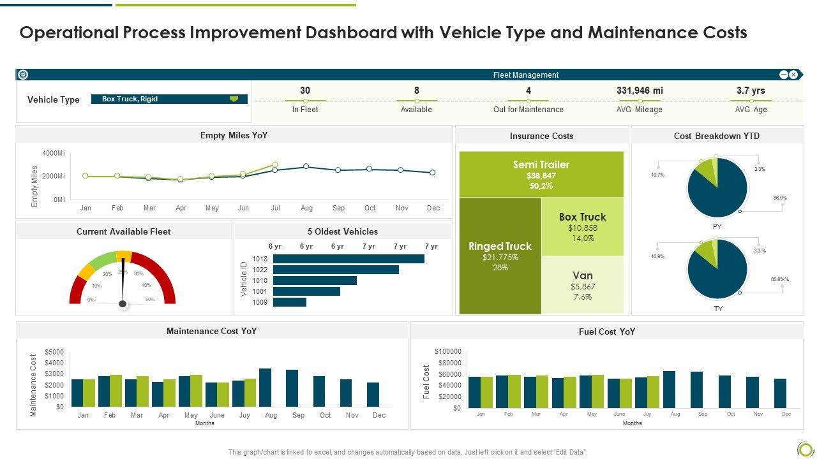Viewport: 817px width, 459px height.
Task: Click the Van insurance cost tile
Action: pyautogui.click(x=582, y=285)
